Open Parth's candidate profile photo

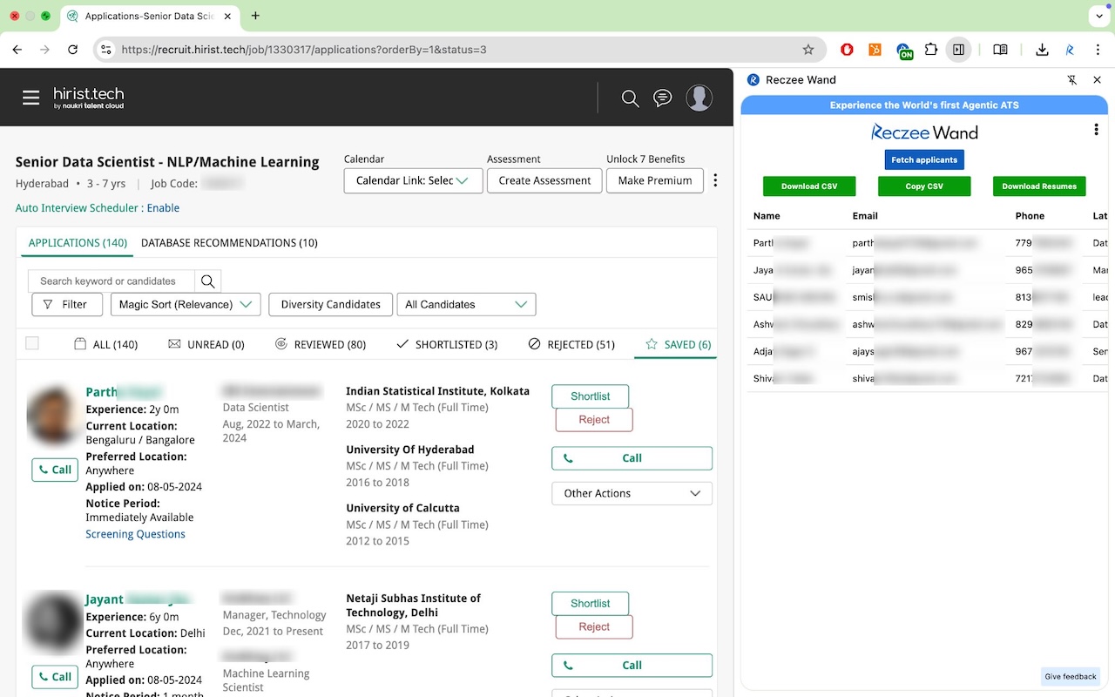[x=55, y=416]
